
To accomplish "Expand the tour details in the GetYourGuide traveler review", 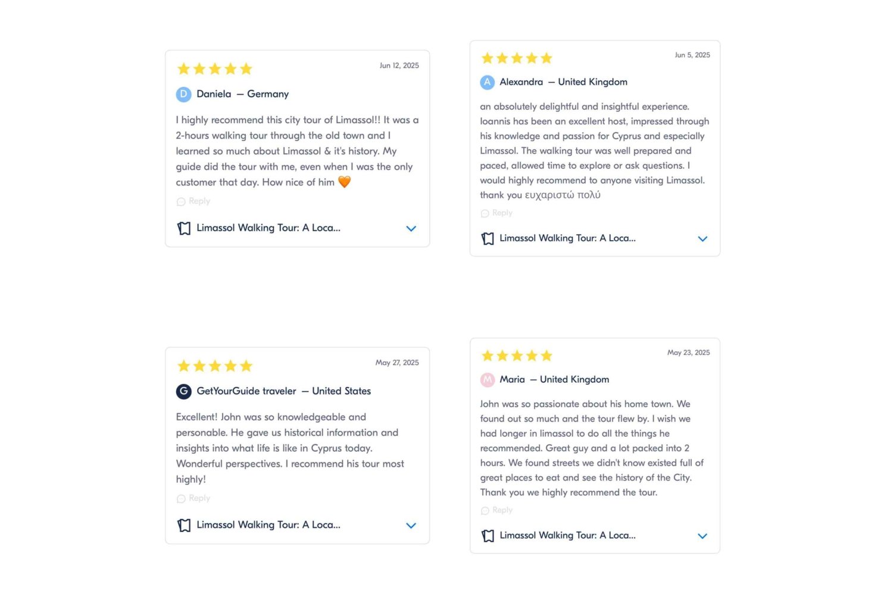I will 411,525.
